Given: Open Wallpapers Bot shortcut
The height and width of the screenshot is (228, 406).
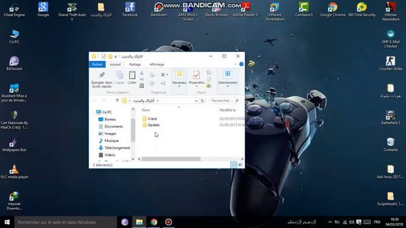Looking at the screenshot, I should [x=14, y=144].
